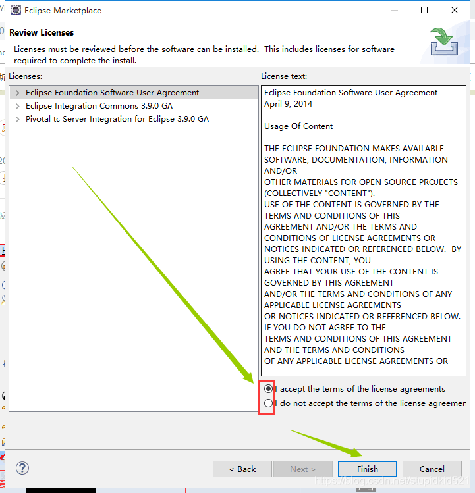
Task: Select Pivotal tc Server Integration for Eclipse row
Action: 134,119
